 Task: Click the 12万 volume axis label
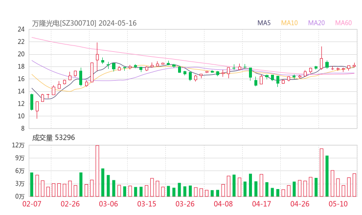[x=18, y=145]
